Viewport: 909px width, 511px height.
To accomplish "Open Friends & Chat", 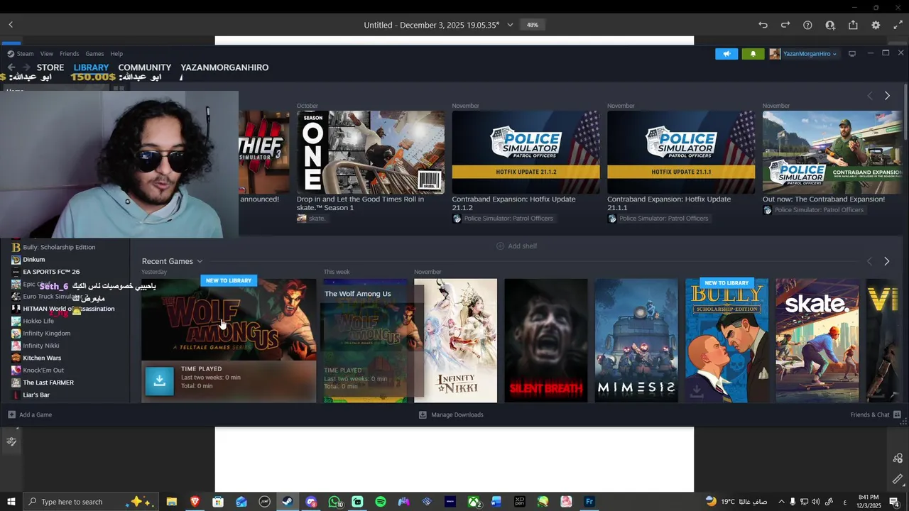I will 876,414.
